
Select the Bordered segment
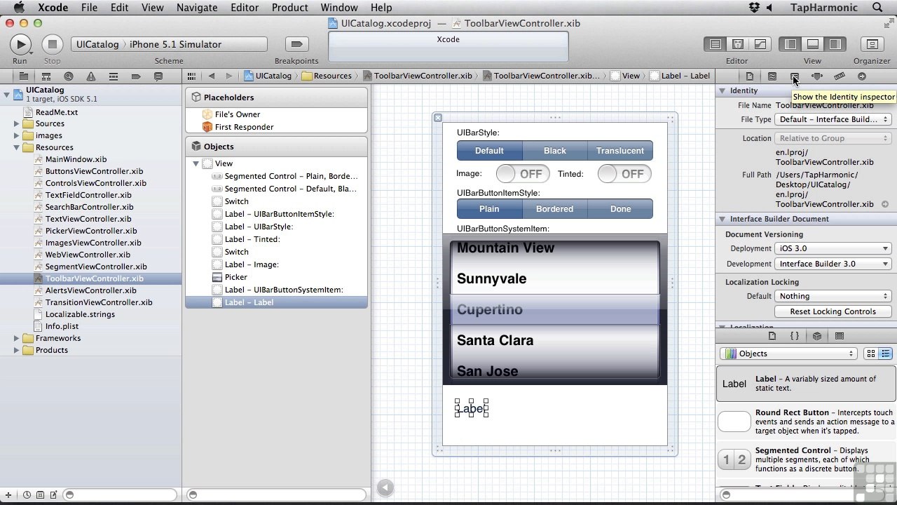554,209
